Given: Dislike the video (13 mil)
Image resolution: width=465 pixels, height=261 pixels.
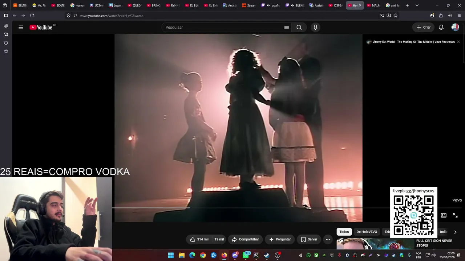Looking at the screenshot, I should pyautogui.click(x=219, y=239).
